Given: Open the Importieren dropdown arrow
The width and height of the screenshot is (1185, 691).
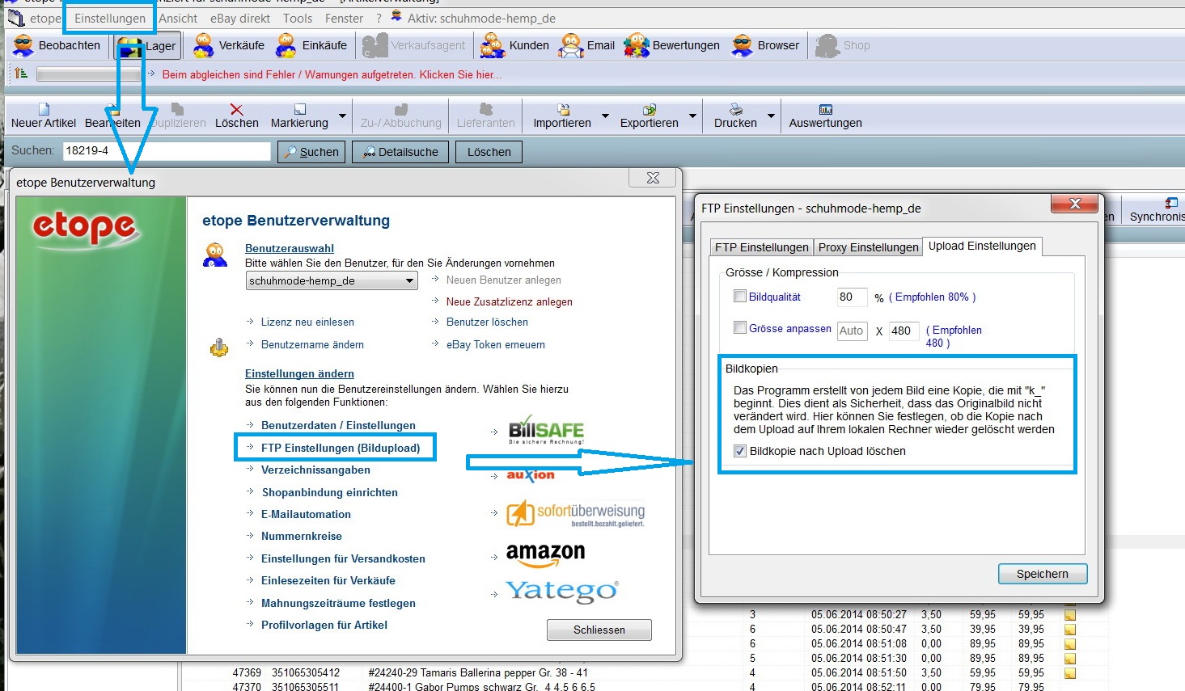Looking at the screenshot, I should [x=605, y=116].
